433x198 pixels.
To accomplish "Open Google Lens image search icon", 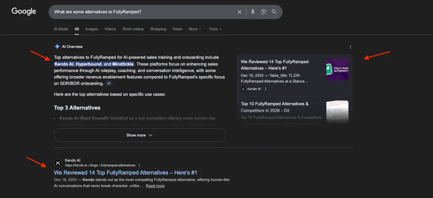I will [x=264, y=12].
